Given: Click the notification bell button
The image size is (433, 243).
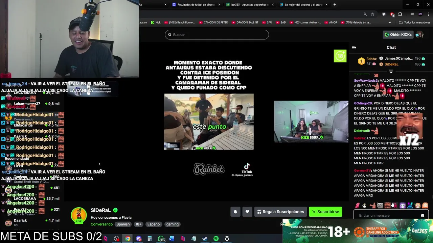Looking at the screenshot, I should click(x=235, y=212).
